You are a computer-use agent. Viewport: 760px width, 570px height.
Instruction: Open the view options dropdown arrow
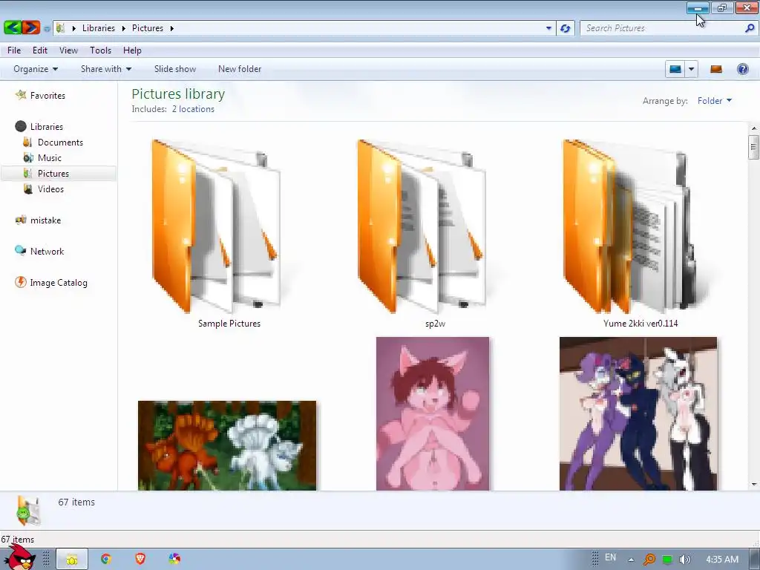pyautogui.click(x=691, y=69)
